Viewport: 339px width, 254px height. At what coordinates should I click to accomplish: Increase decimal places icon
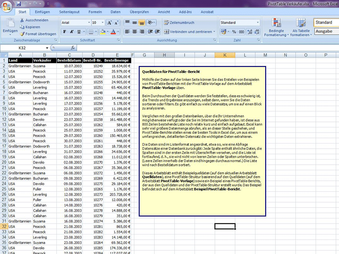tap(250, 32)
